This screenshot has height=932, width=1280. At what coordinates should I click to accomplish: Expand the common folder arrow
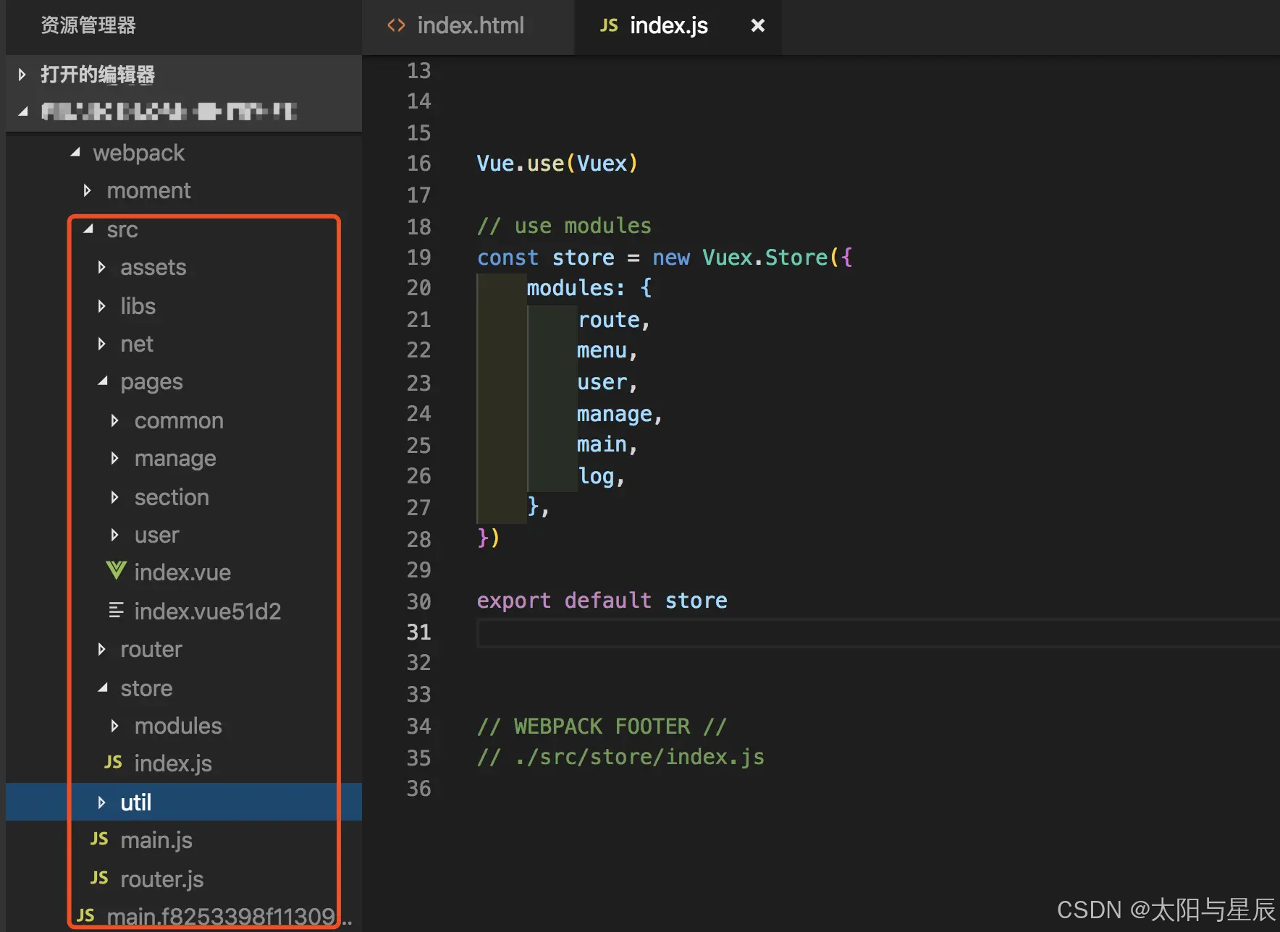(114, 420)
